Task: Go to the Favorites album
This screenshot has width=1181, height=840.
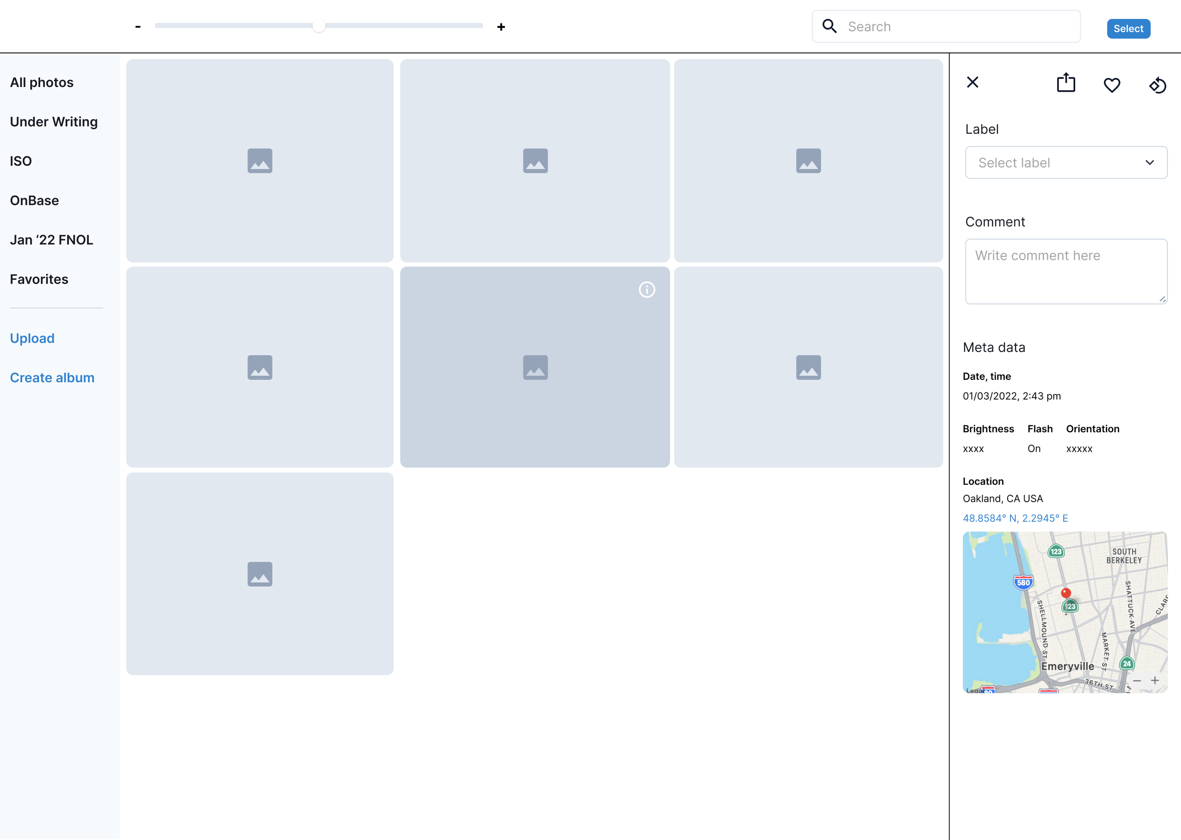Action: coord(39,279)
